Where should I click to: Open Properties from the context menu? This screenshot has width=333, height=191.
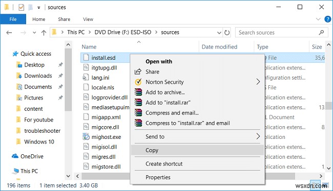[x=197, y=177]
